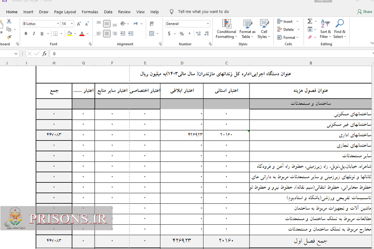Open the Data tab
This screenshot has width=374, height=249.
108,12
